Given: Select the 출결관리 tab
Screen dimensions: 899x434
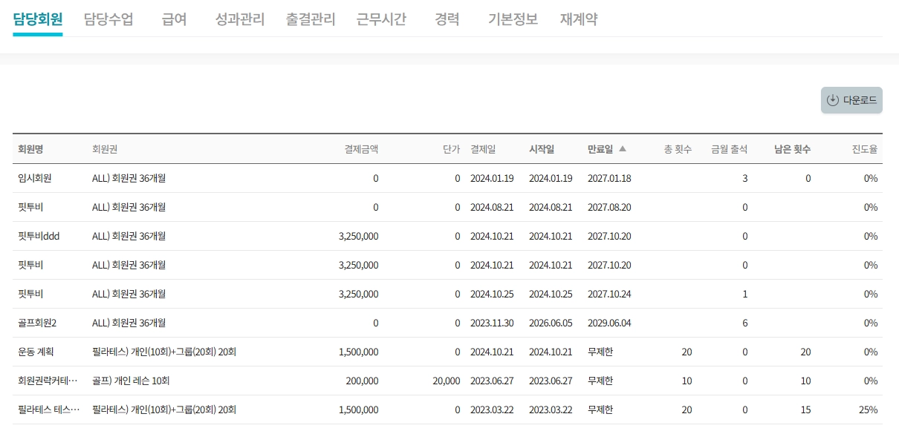Looking at the screenshot, I should (311, 19).
